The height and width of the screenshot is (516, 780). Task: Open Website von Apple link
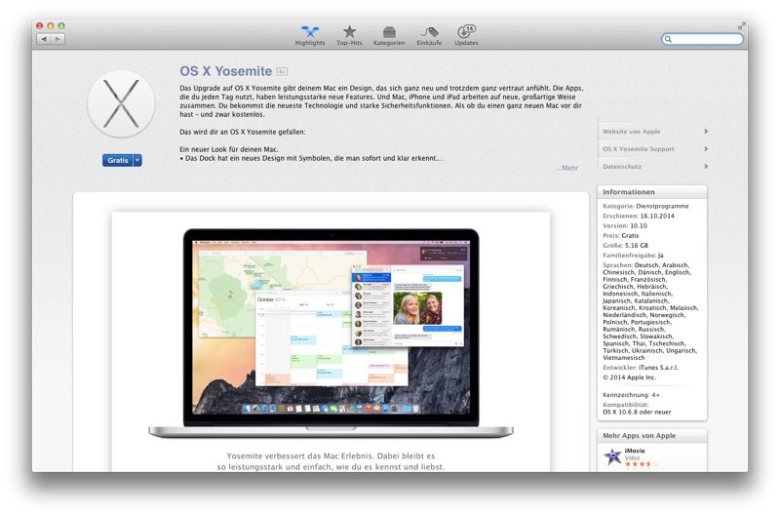point(631,132)
